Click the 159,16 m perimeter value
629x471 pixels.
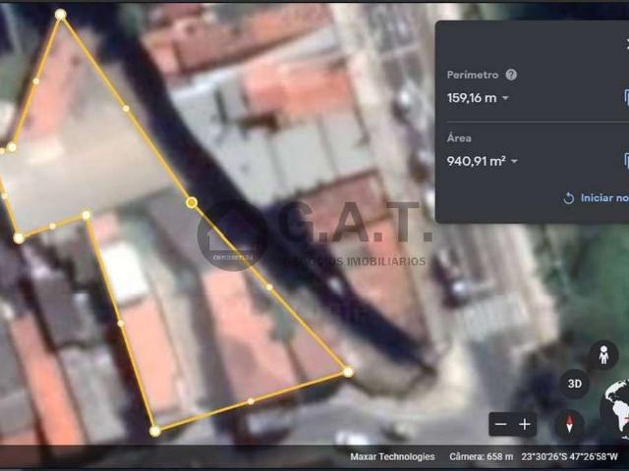click(472, 98)
